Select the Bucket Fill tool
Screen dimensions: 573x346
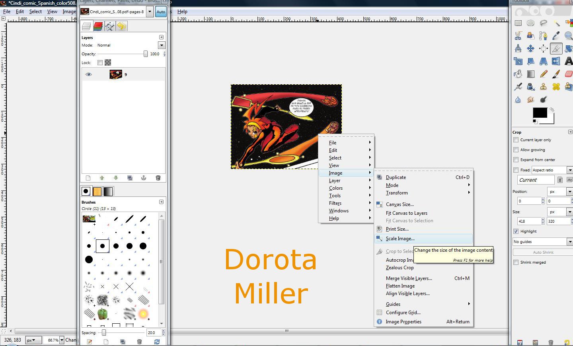coord(518,74)
